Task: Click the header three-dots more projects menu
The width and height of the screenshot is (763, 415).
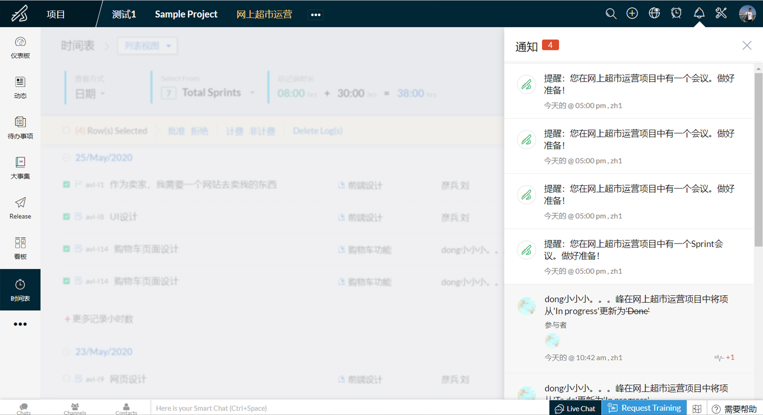Action: tap(315, 15)
